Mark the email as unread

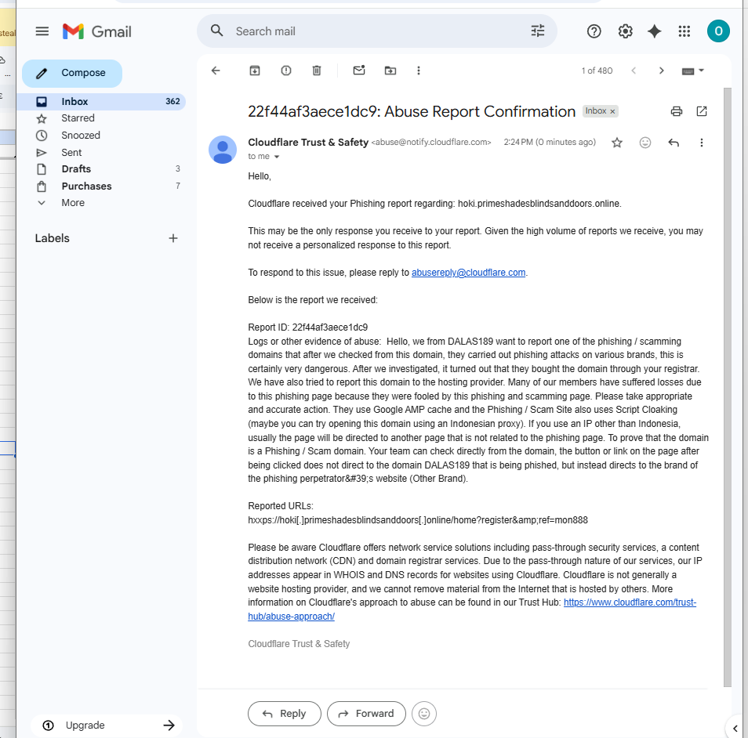359,70
